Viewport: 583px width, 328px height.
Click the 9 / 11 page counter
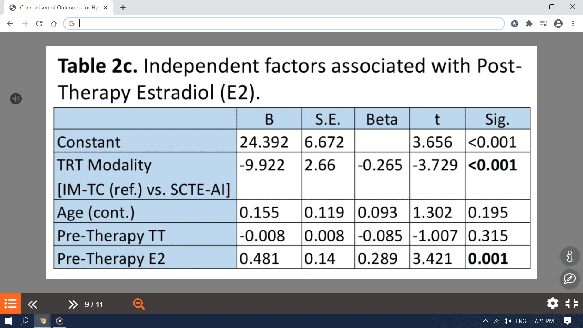[94, 304]
